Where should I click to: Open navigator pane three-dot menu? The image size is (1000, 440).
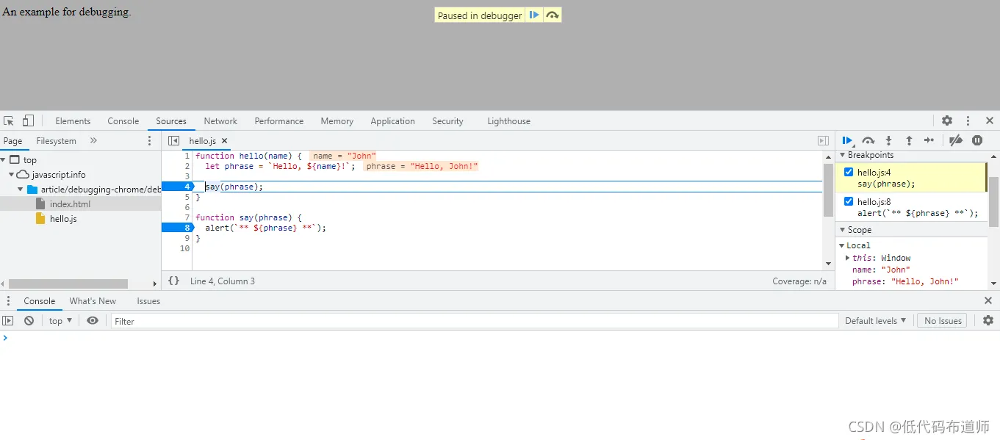coord(150,140)
